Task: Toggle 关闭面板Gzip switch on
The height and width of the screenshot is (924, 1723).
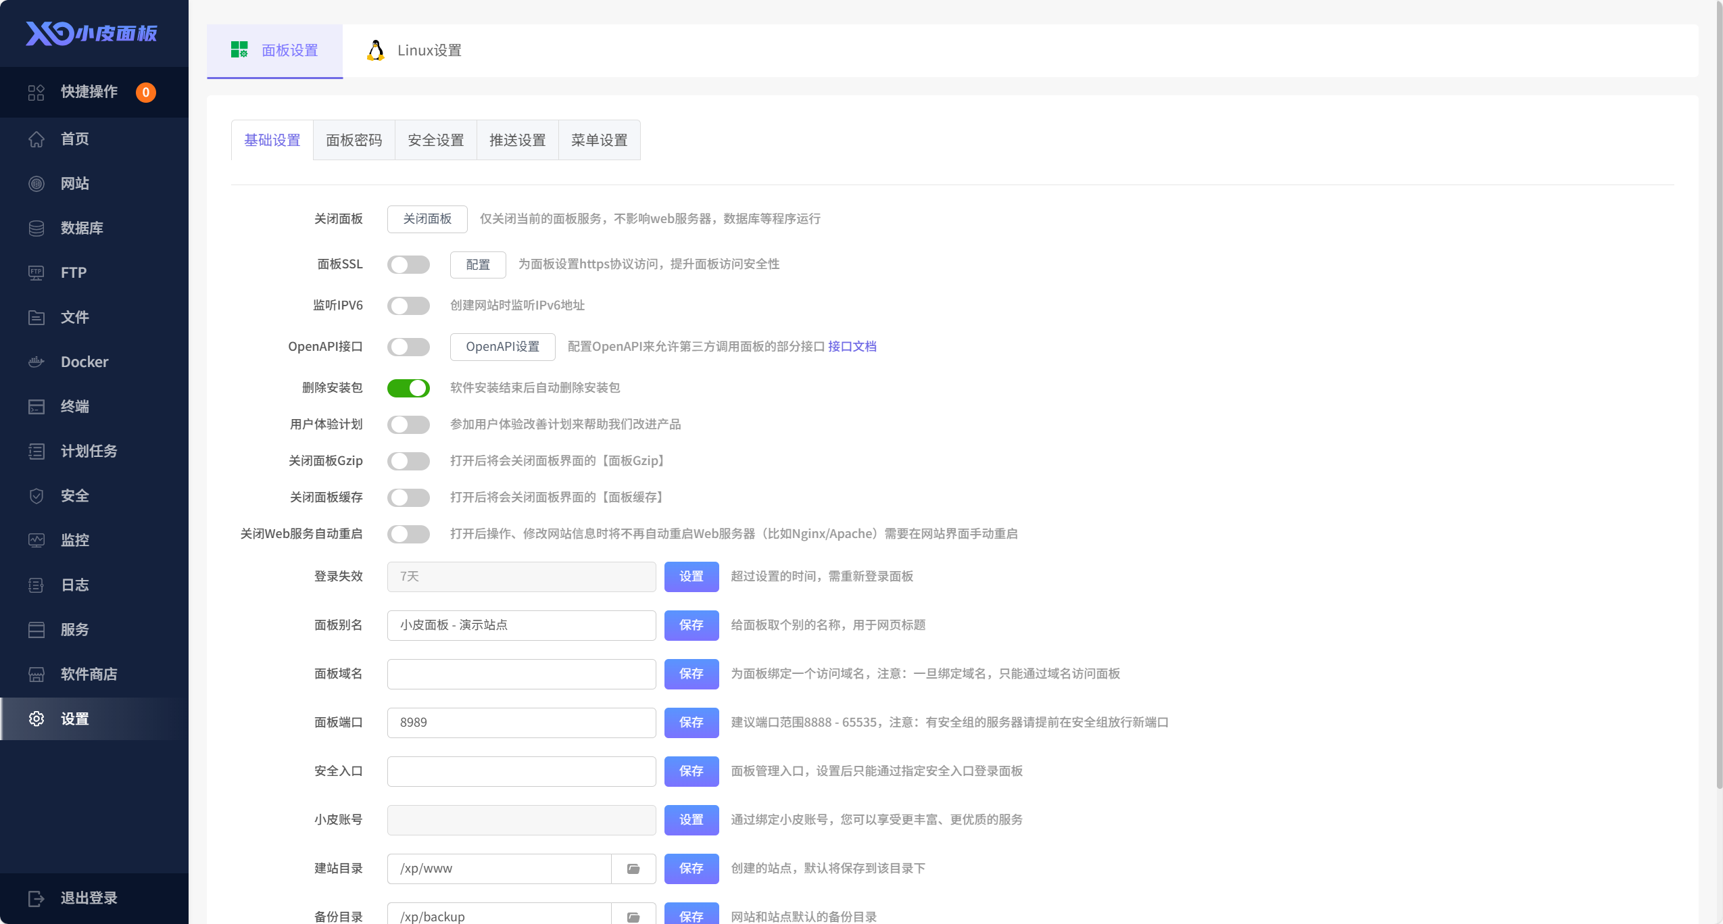Action: pyautogui.click(x=408, y=461)
